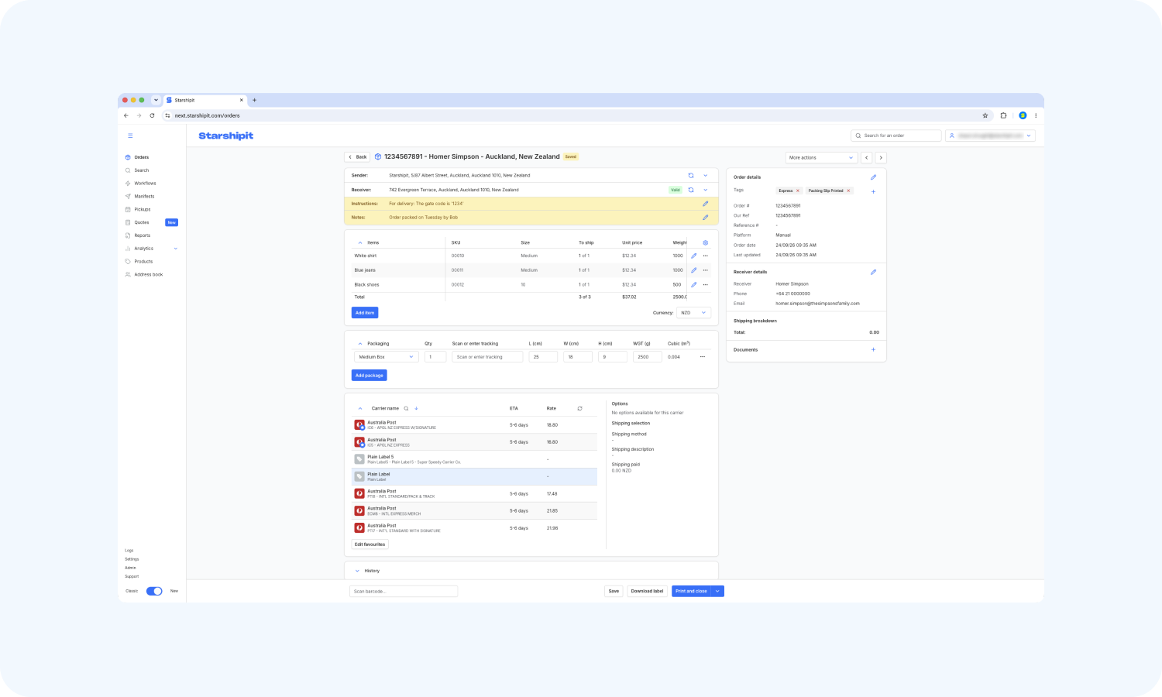Screen dimensions: 1162x697
Task: Open the More actions dropdown
Action: click(821, 157)
